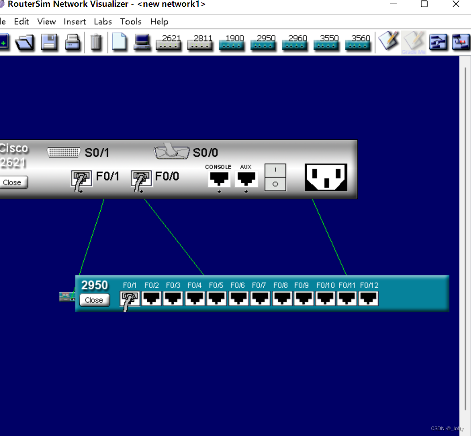
Task: Select switch port F0/5
Action: [x=217, y=298]
